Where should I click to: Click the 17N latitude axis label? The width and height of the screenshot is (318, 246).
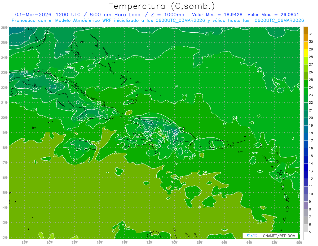coord(4,163)
